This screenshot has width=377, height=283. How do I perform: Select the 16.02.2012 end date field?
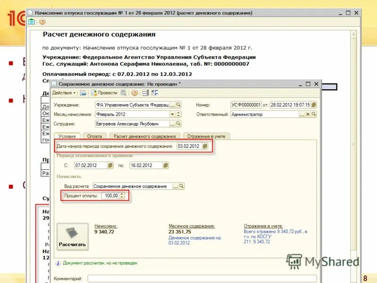[141, 165]
